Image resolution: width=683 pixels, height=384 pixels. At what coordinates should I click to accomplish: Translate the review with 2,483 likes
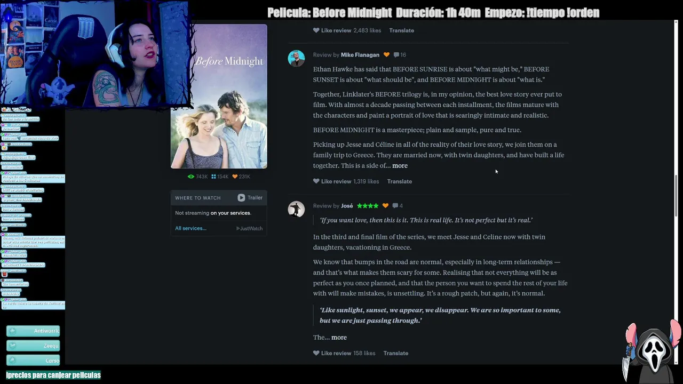tap(401, 30)
